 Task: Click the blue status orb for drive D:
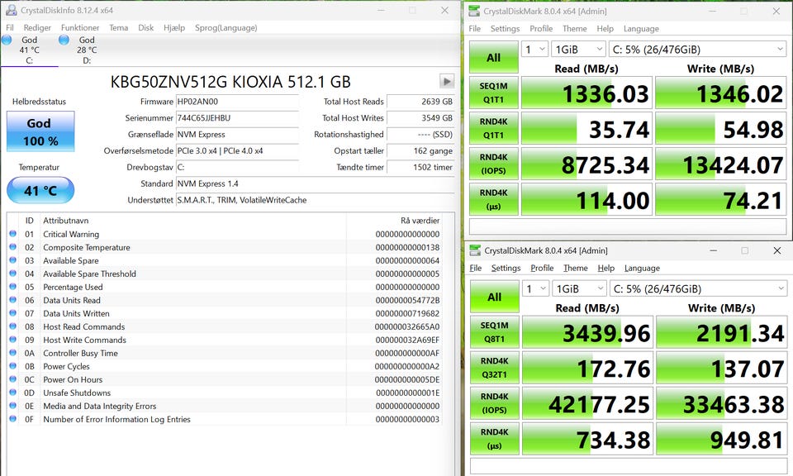(64, 40)
